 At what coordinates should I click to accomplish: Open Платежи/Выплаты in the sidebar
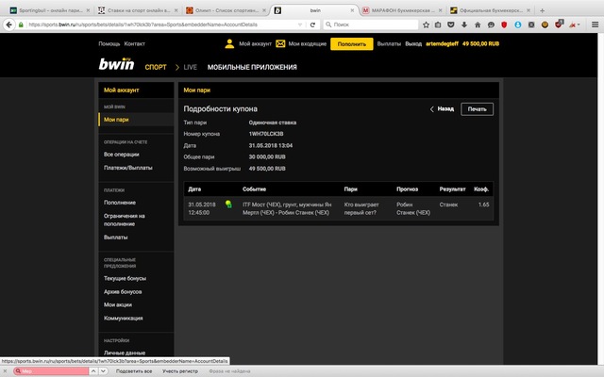(x=128, y=168)
